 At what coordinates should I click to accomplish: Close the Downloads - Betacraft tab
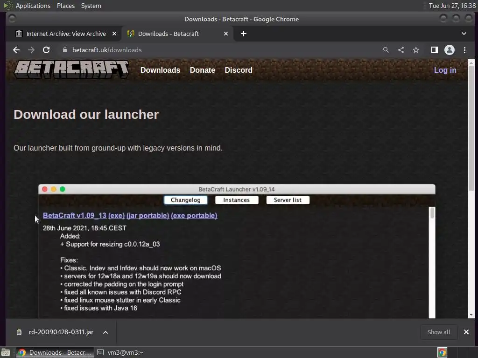pos(226,34)
